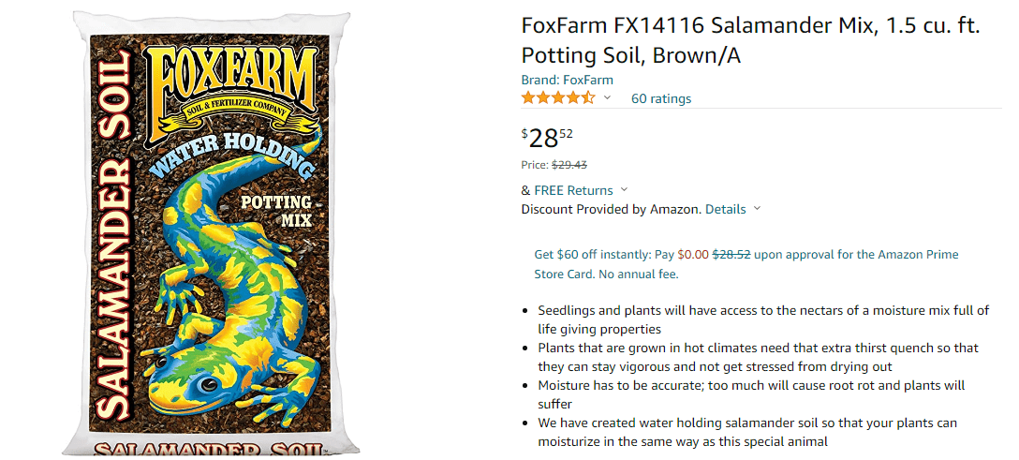Click the FoxFarm Salamander Mix product title
Screen dimensions: 1019x460
click(x=750, y=41)
